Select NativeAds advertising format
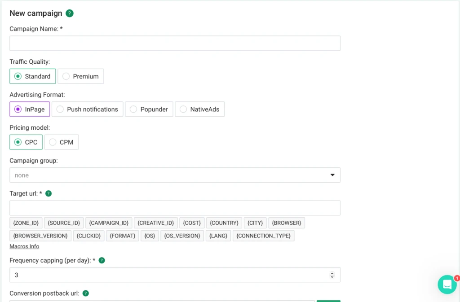The height and width of the screenshot is (302, 460). (x=200, y=109)
